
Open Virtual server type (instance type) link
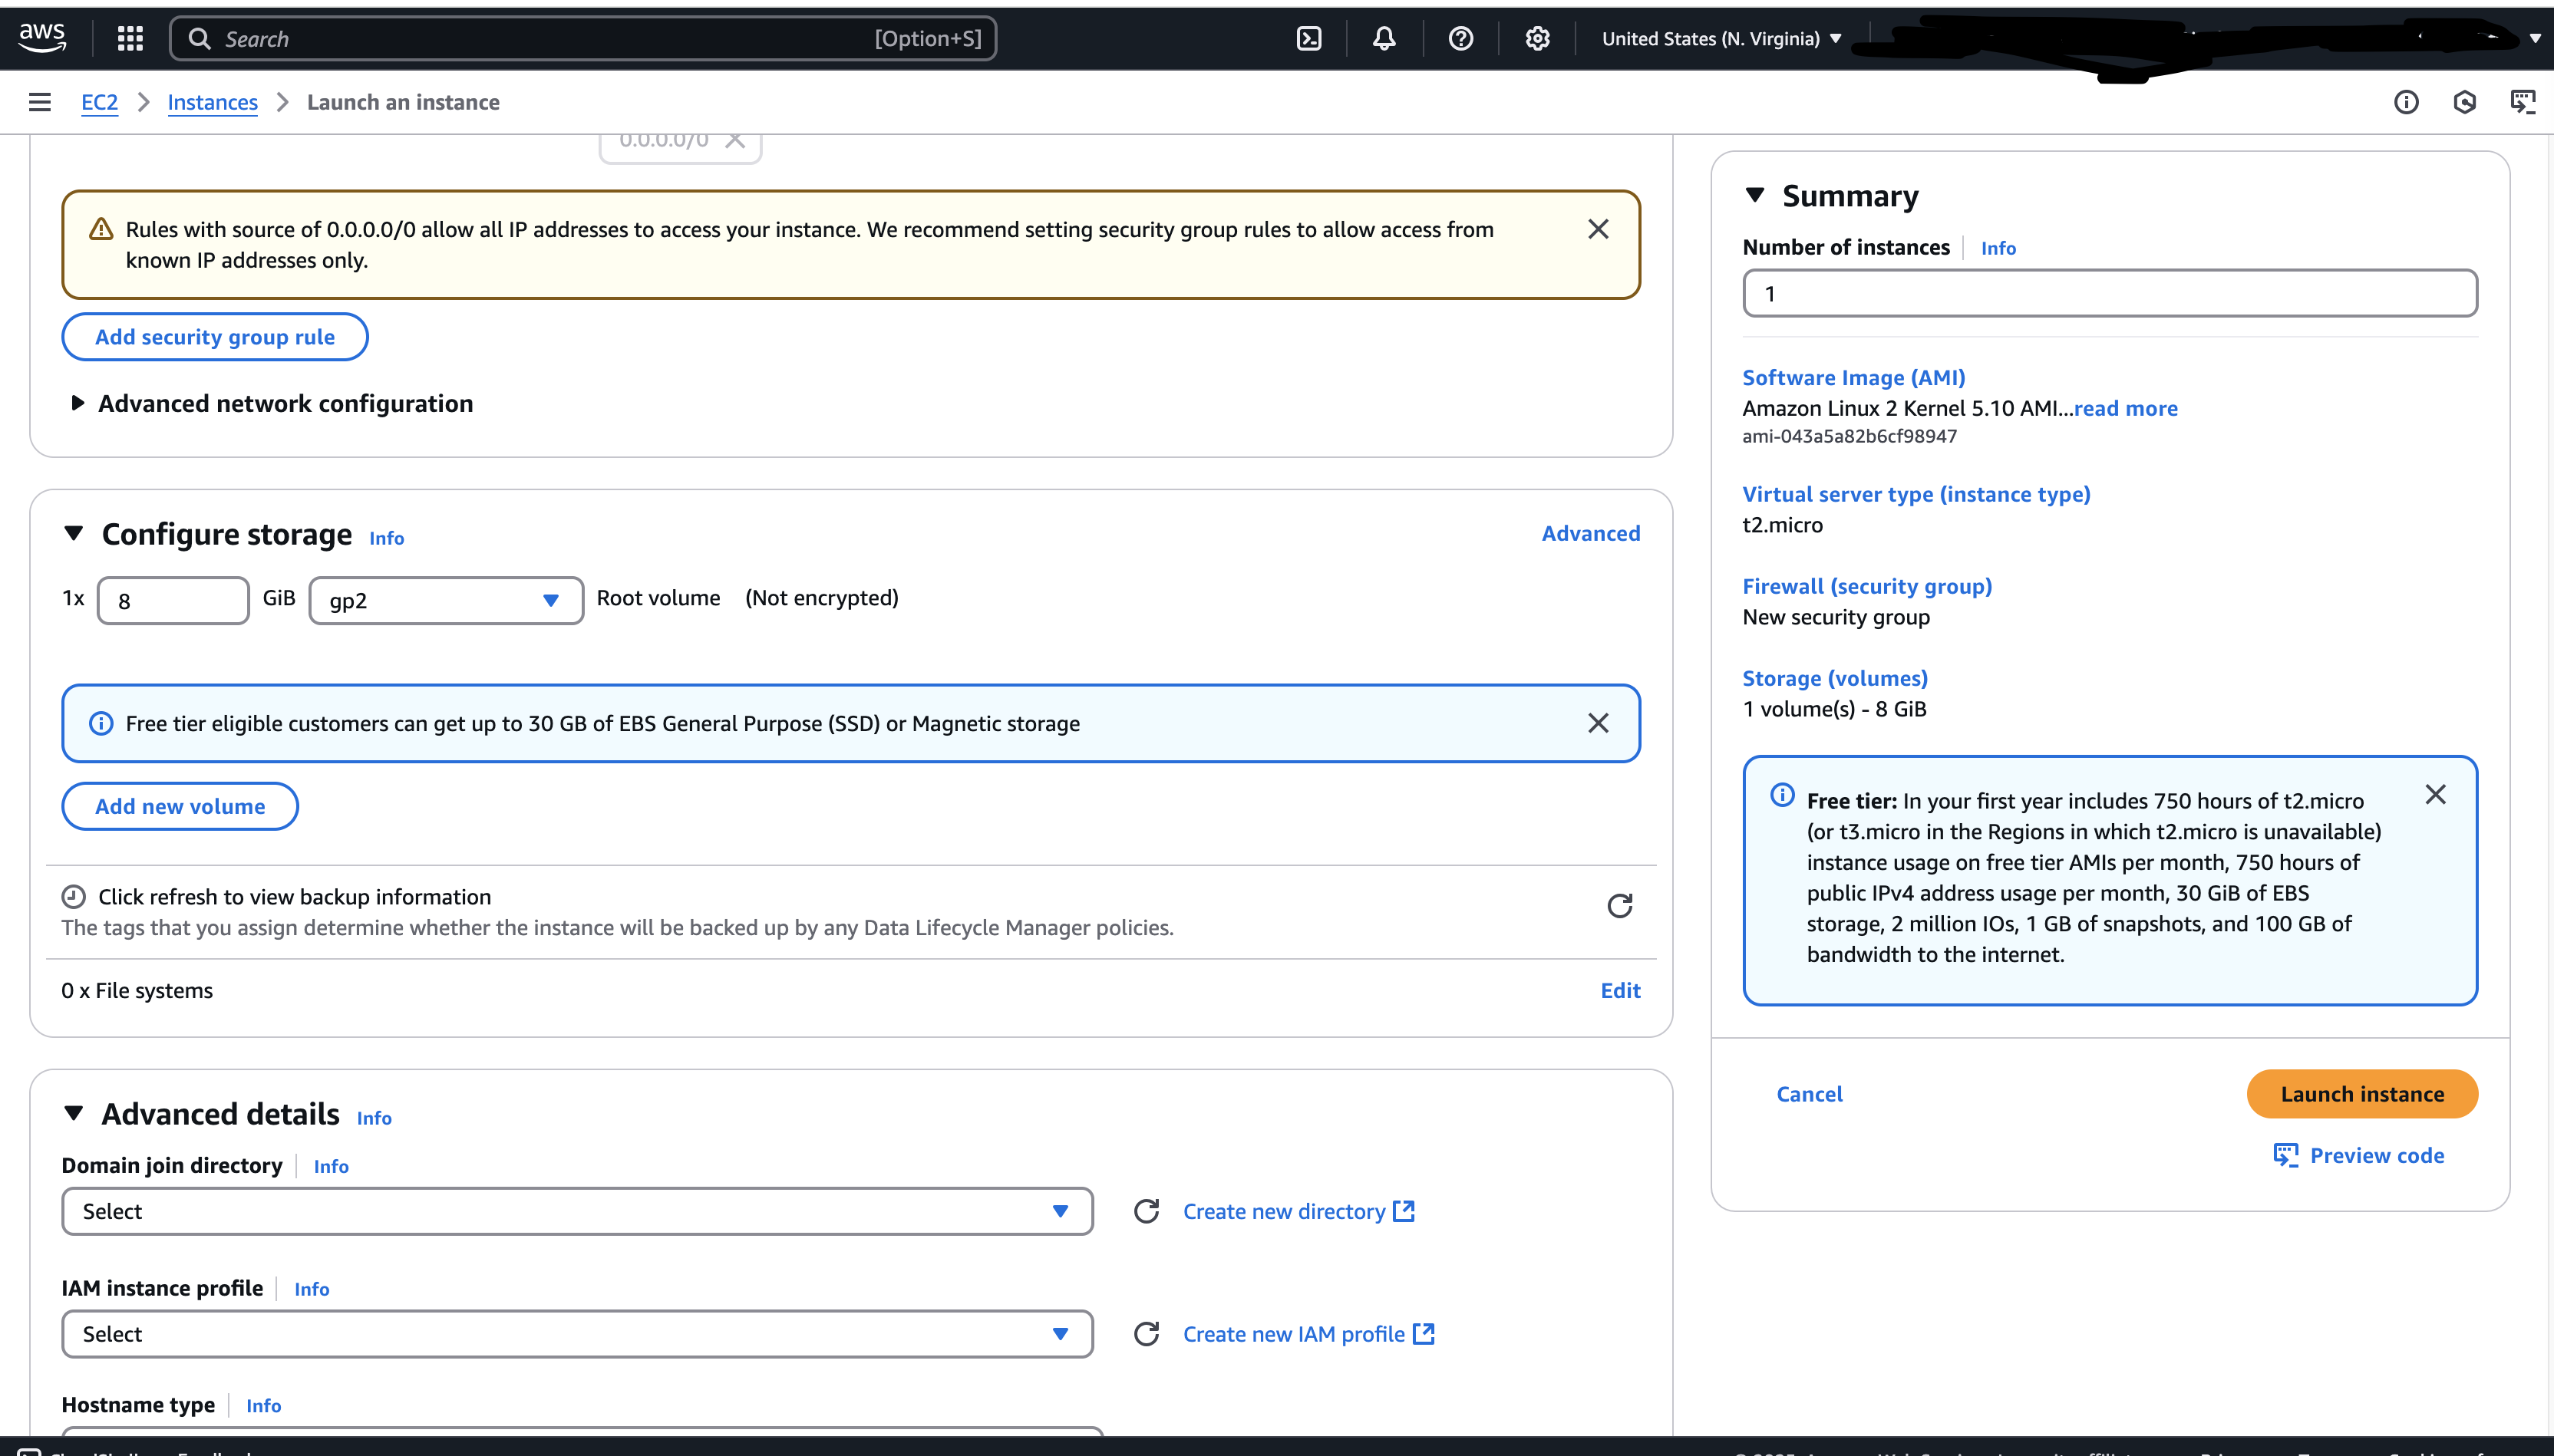[x=1915, y=494]
